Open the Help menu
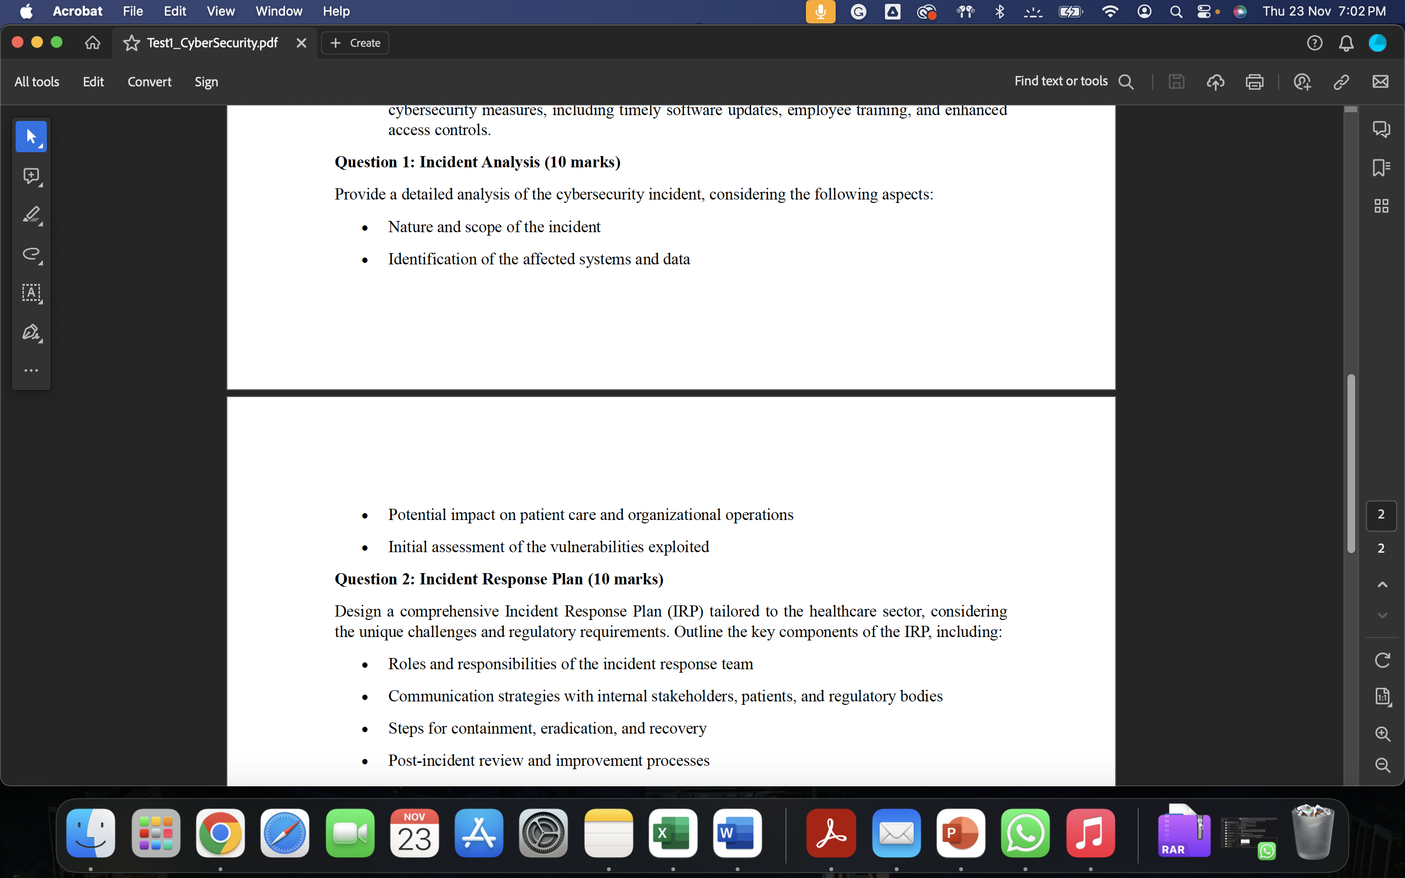 click(336, 12)
